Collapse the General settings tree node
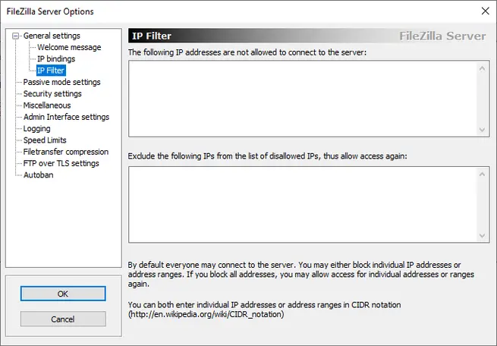Image resolution: width=497 pixels, height=346 pixels. (17, 36)
